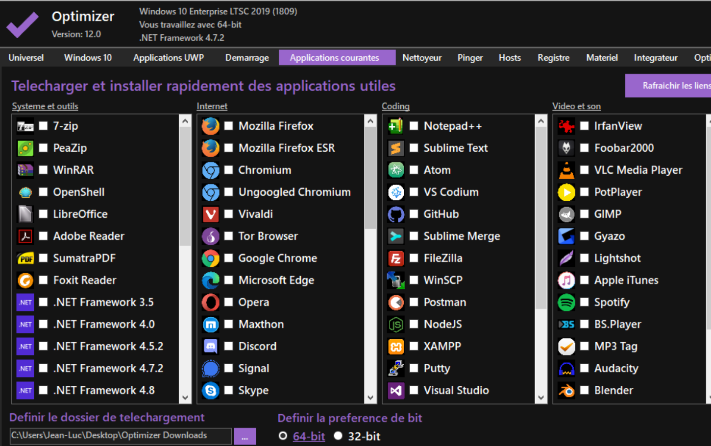This screenshot has width=711, height=446.
Task: Click the Mozilla Firefox icon
Action: pyautogui.click(x=211, y=126)
